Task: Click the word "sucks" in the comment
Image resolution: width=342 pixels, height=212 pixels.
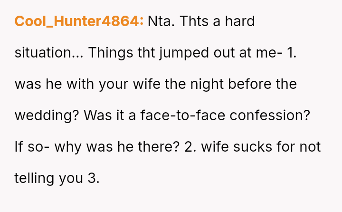Action: (251, 147)
